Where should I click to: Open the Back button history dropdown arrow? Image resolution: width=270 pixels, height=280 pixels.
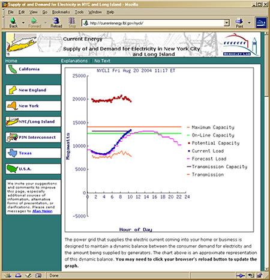pyautogui.click(x=23, y=23)
